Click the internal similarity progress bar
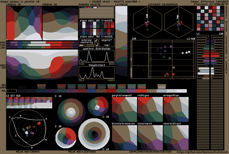This screenshot has width=229, height=154. 86,45
